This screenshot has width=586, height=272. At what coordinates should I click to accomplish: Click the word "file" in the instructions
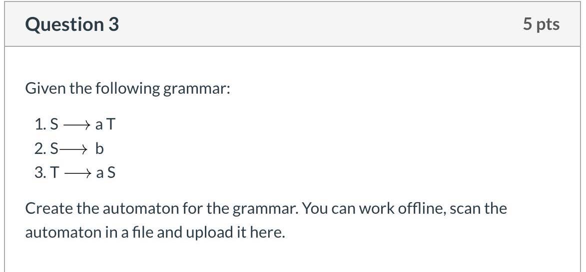138,233
